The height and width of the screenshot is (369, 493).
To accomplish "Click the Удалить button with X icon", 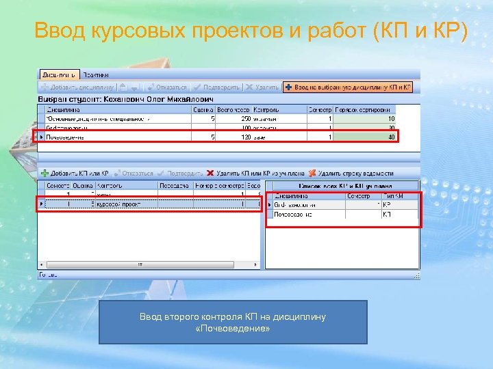I will [x=262, y=87].
